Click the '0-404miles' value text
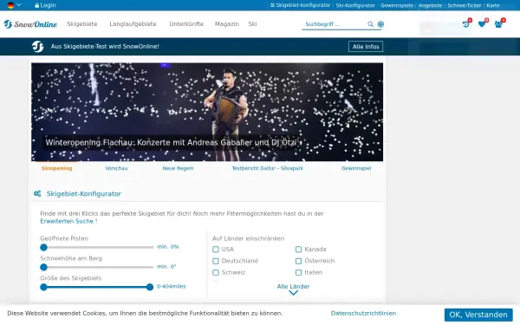 coord(172,286)
